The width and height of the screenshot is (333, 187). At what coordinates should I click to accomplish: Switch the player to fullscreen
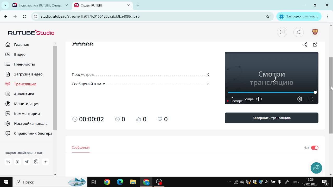pyautogui.click(x=310, y=99)
